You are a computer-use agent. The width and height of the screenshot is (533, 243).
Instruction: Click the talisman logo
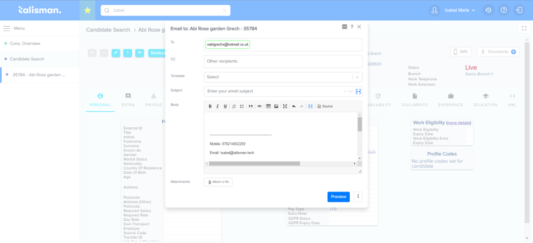40,10
